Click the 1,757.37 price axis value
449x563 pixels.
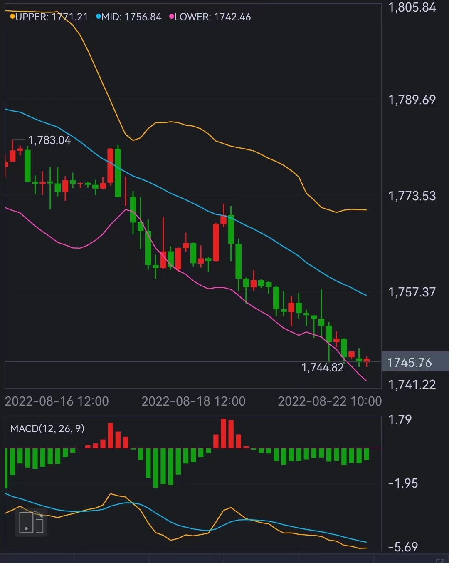(x=412, y=292)
